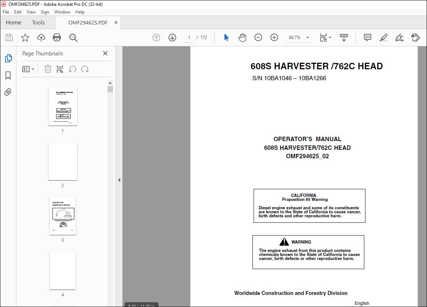Image resolution: width=427 pixels, height=307 pixels.
Task: Open the Edit menu
Action: [x=18, y=12]
